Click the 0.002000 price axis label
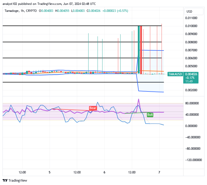Viewport: 207px width, 185px height. point(191,90)
